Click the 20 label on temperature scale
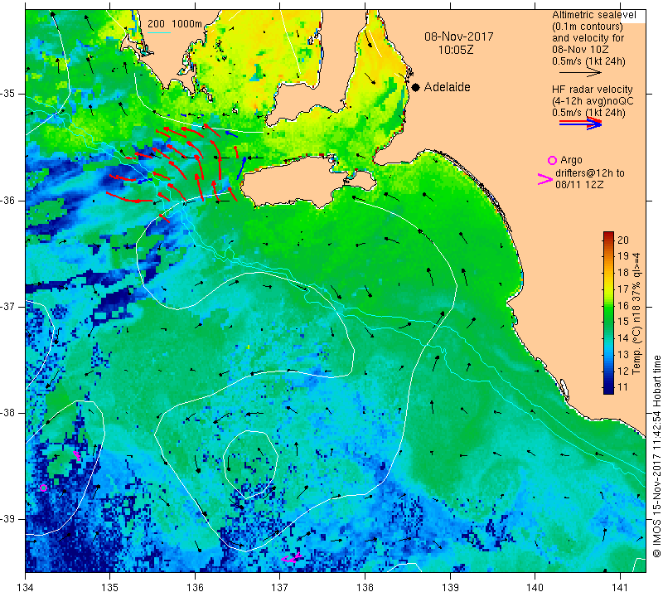This screenshot has width=663, height=597. pyautogui.click(x=623, y=240)
